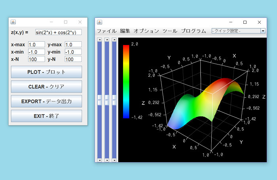Viewport: 277px width, 180px height.
Task: Click the middle vertical slider's thumb
Action: click(x=107, y=100)
